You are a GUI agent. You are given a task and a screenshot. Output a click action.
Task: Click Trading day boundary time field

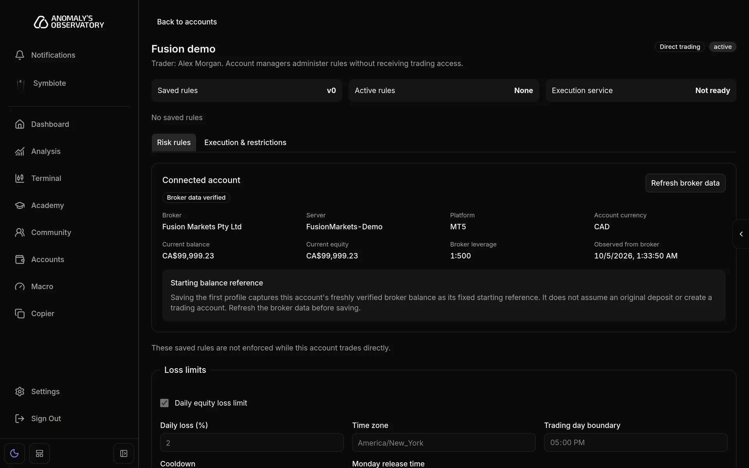click(x=635, y=443)
